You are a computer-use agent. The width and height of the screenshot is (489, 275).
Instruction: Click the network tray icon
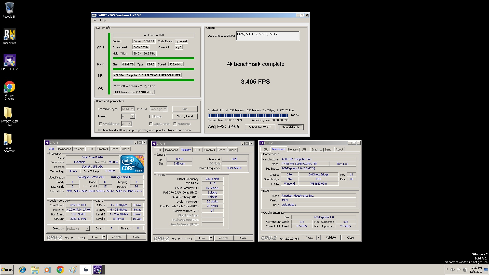click(465, 270)
